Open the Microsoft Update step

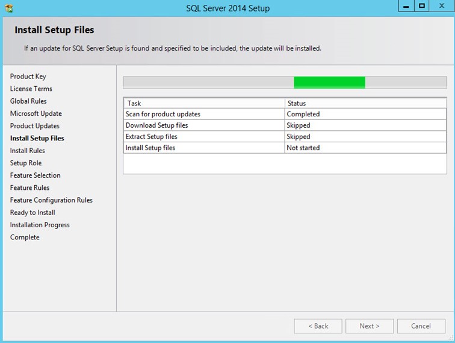36,113
